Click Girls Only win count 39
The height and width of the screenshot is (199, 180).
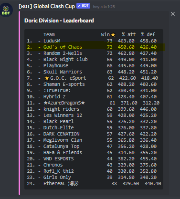(x=109, y=177)
